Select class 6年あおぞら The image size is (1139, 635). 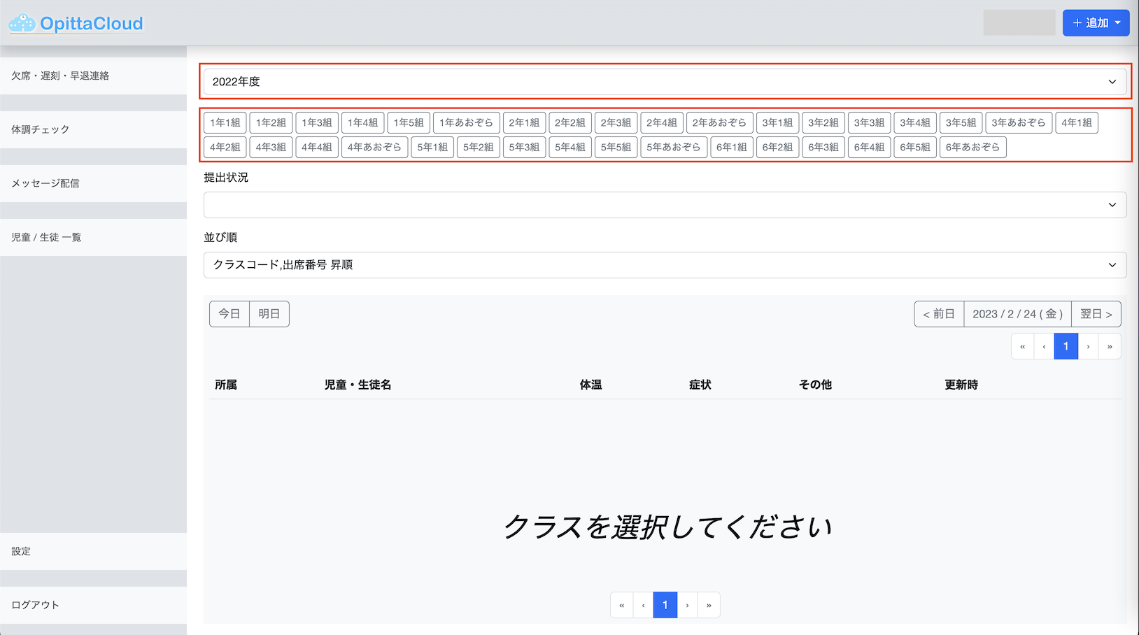(x=973, y=148)
